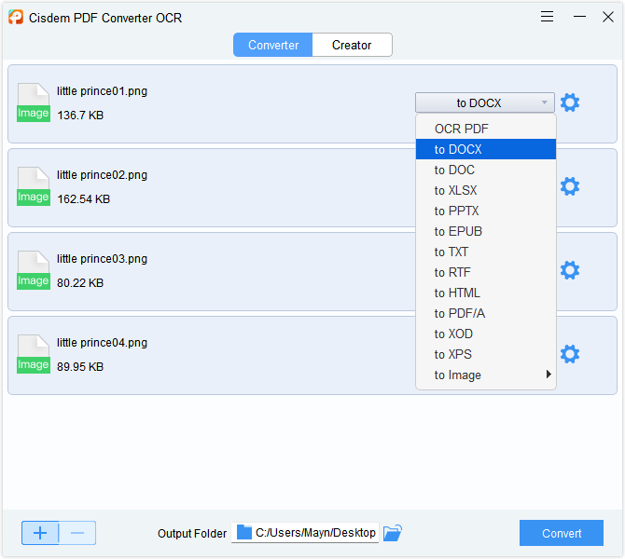Add files with the plus button
The width and height of the screenshot is (625, 559).
click(40, 533)
